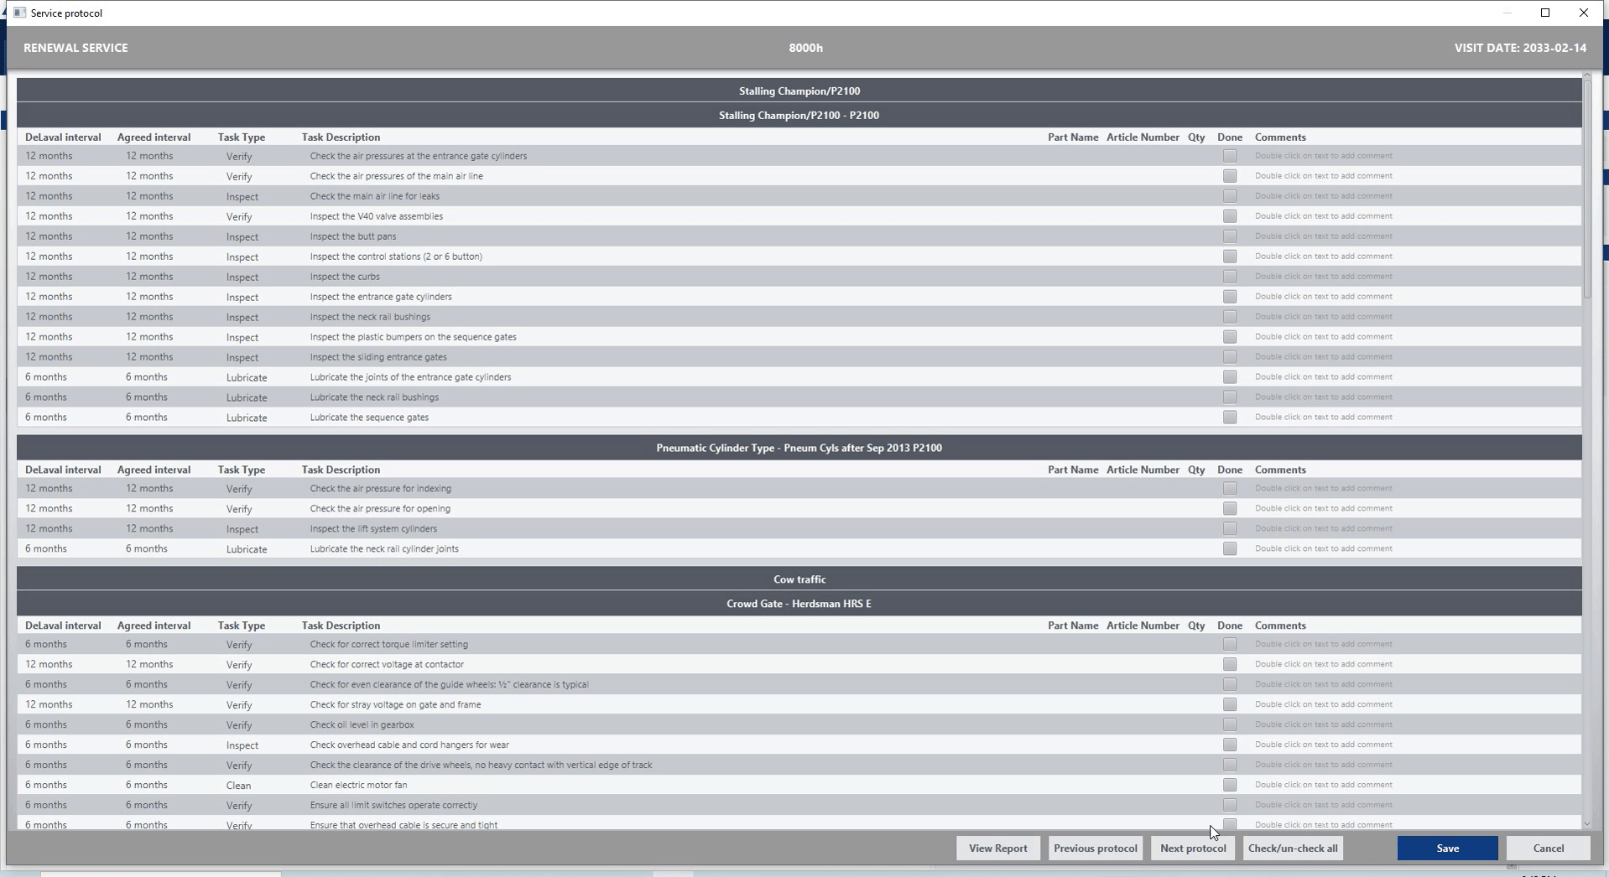Image resolution: width=1609 pixels, height=877 pixels.
Task: Select 'Inspect the control stations (2 or 6 button)' text
Action: point(396,257)
